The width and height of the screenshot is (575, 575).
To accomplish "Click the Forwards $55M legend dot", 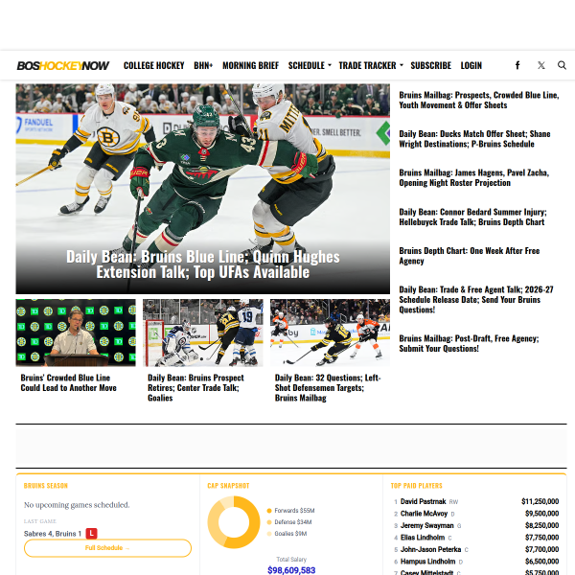I will 269,511.
